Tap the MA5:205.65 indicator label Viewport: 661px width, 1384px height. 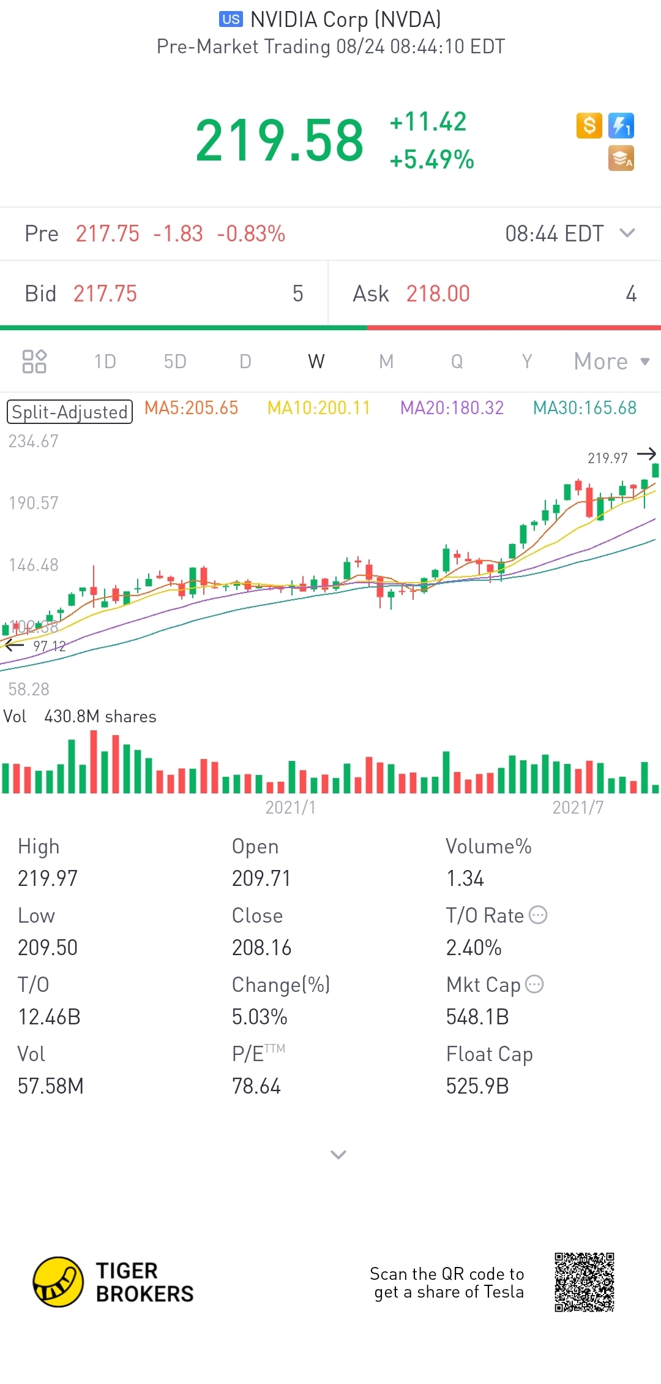pyautogui.click(x=192, y=408)
